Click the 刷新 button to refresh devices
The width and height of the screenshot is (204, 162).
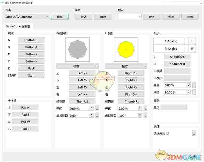pyautogui.click(x=59, y=17)
